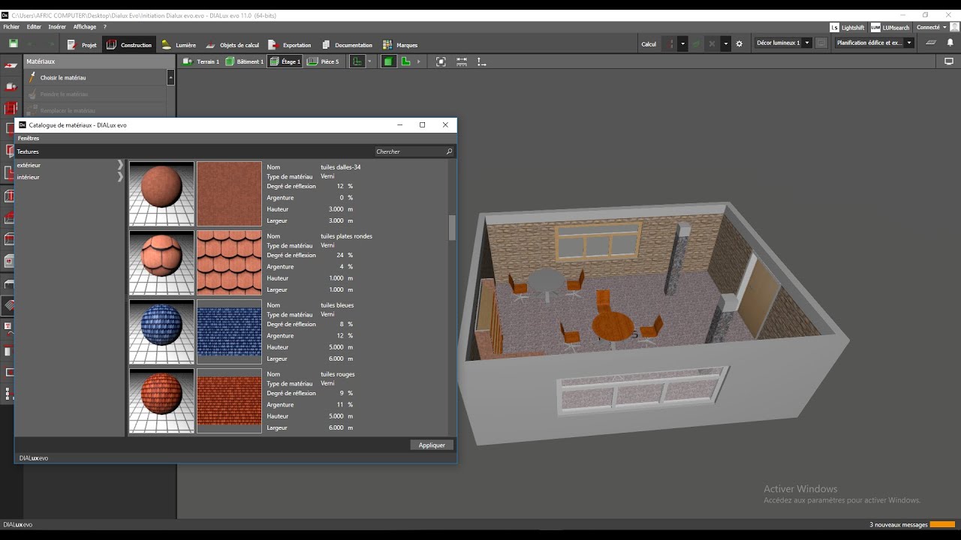Open the Editer menu
This screenshot has width=961, height=540.
coord(34,27)
